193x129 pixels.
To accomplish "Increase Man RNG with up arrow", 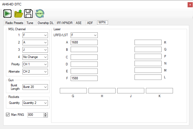I will 45,114.
